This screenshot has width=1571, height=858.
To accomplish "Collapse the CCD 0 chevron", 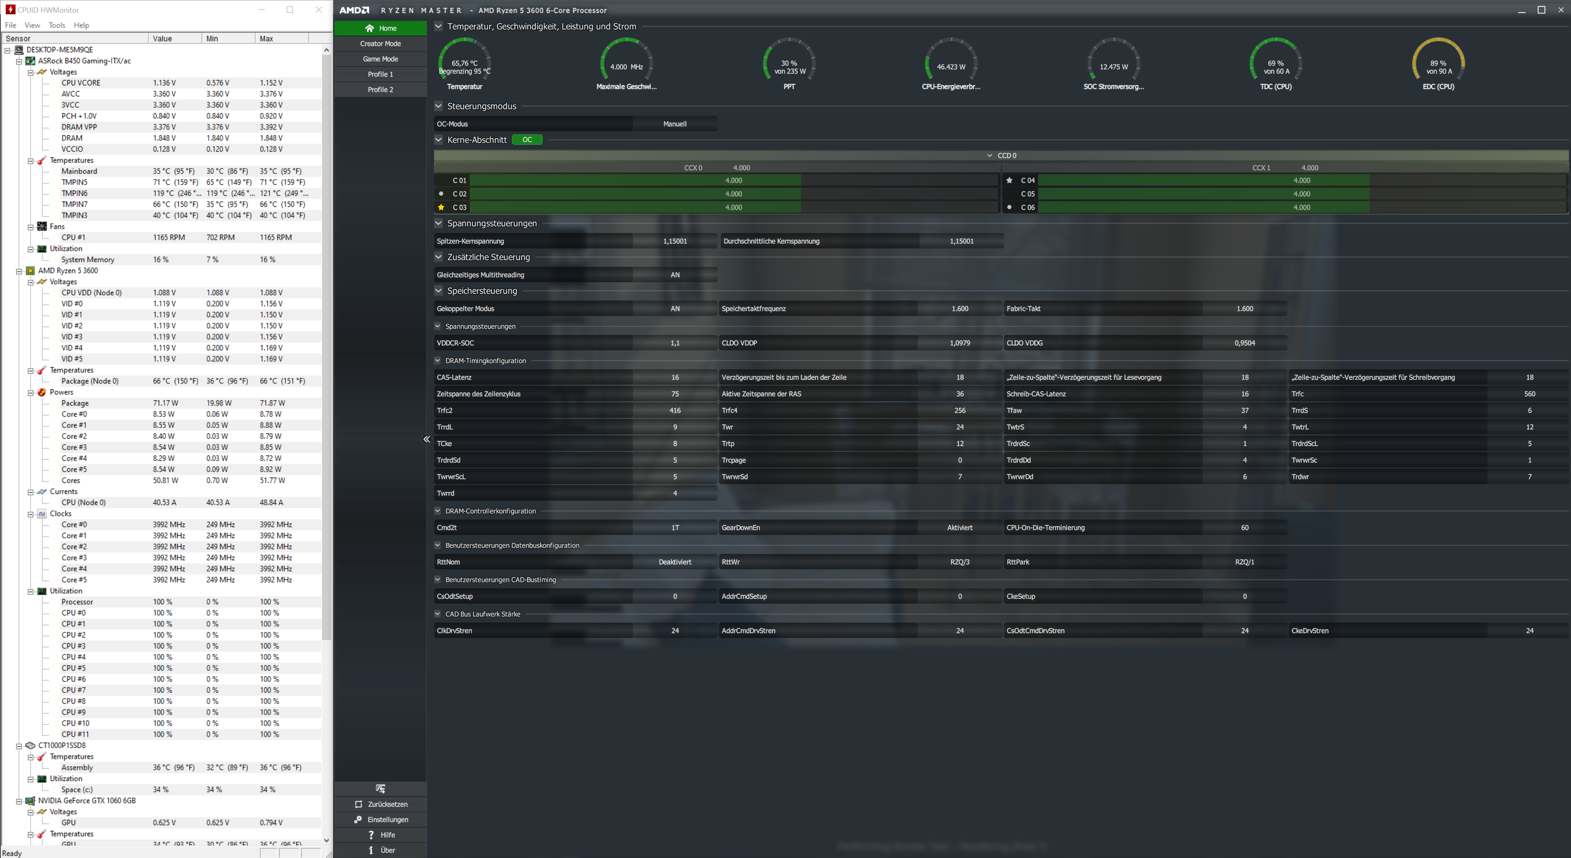I will [989, 155].
